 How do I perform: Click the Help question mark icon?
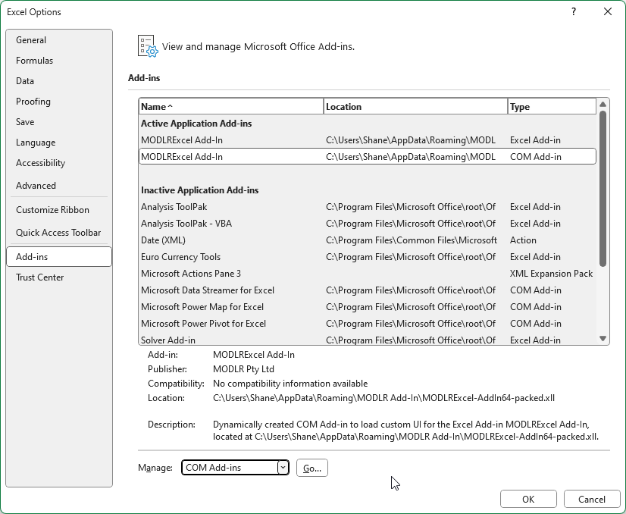pyautogui.click(x=574, y=12)
